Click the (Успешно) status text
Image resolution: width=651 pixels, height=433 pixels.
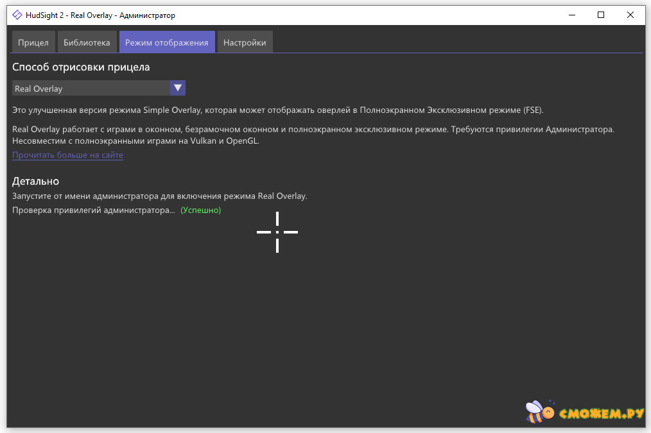[x=200, y=210]
